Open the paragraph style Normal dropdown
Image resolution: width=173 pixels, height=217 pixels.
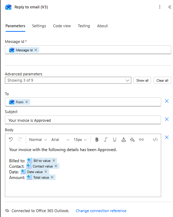click(38, 140)
